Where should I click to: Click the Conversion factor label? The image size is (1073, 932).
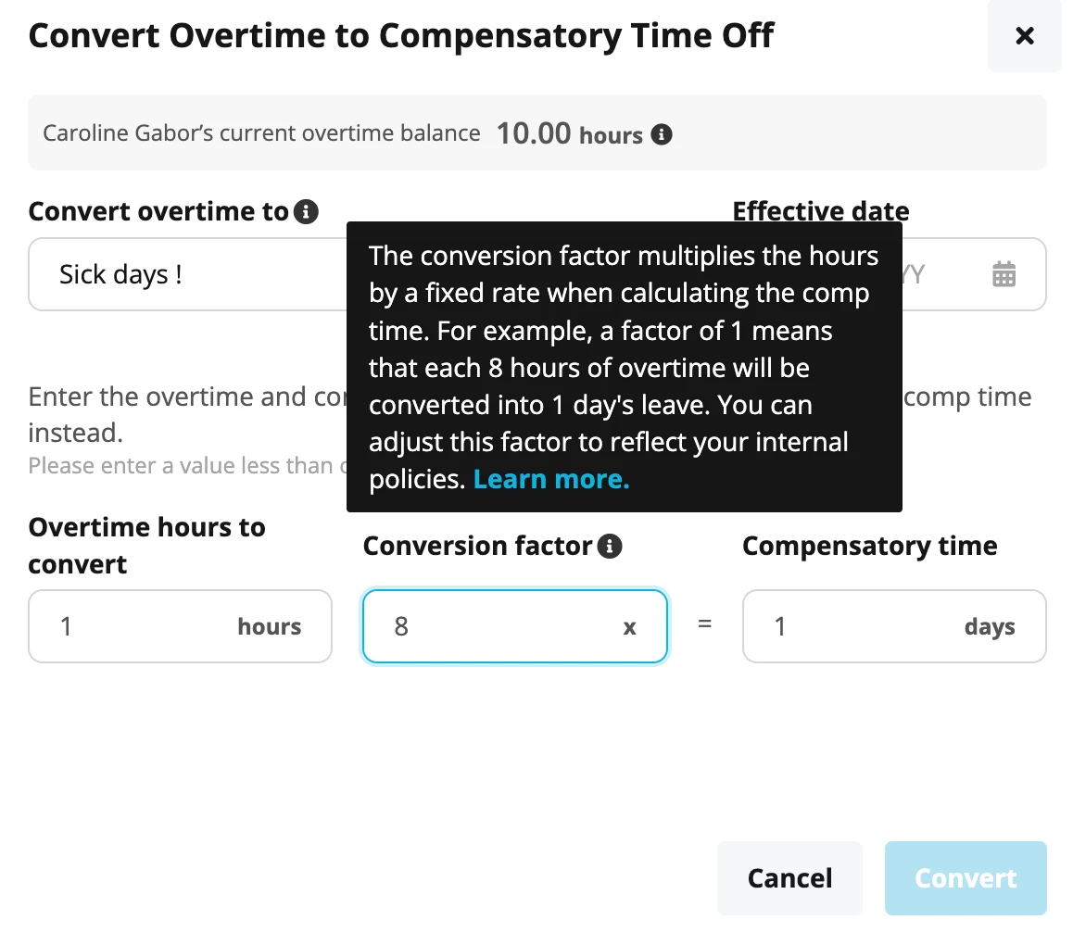click(477, 546)
